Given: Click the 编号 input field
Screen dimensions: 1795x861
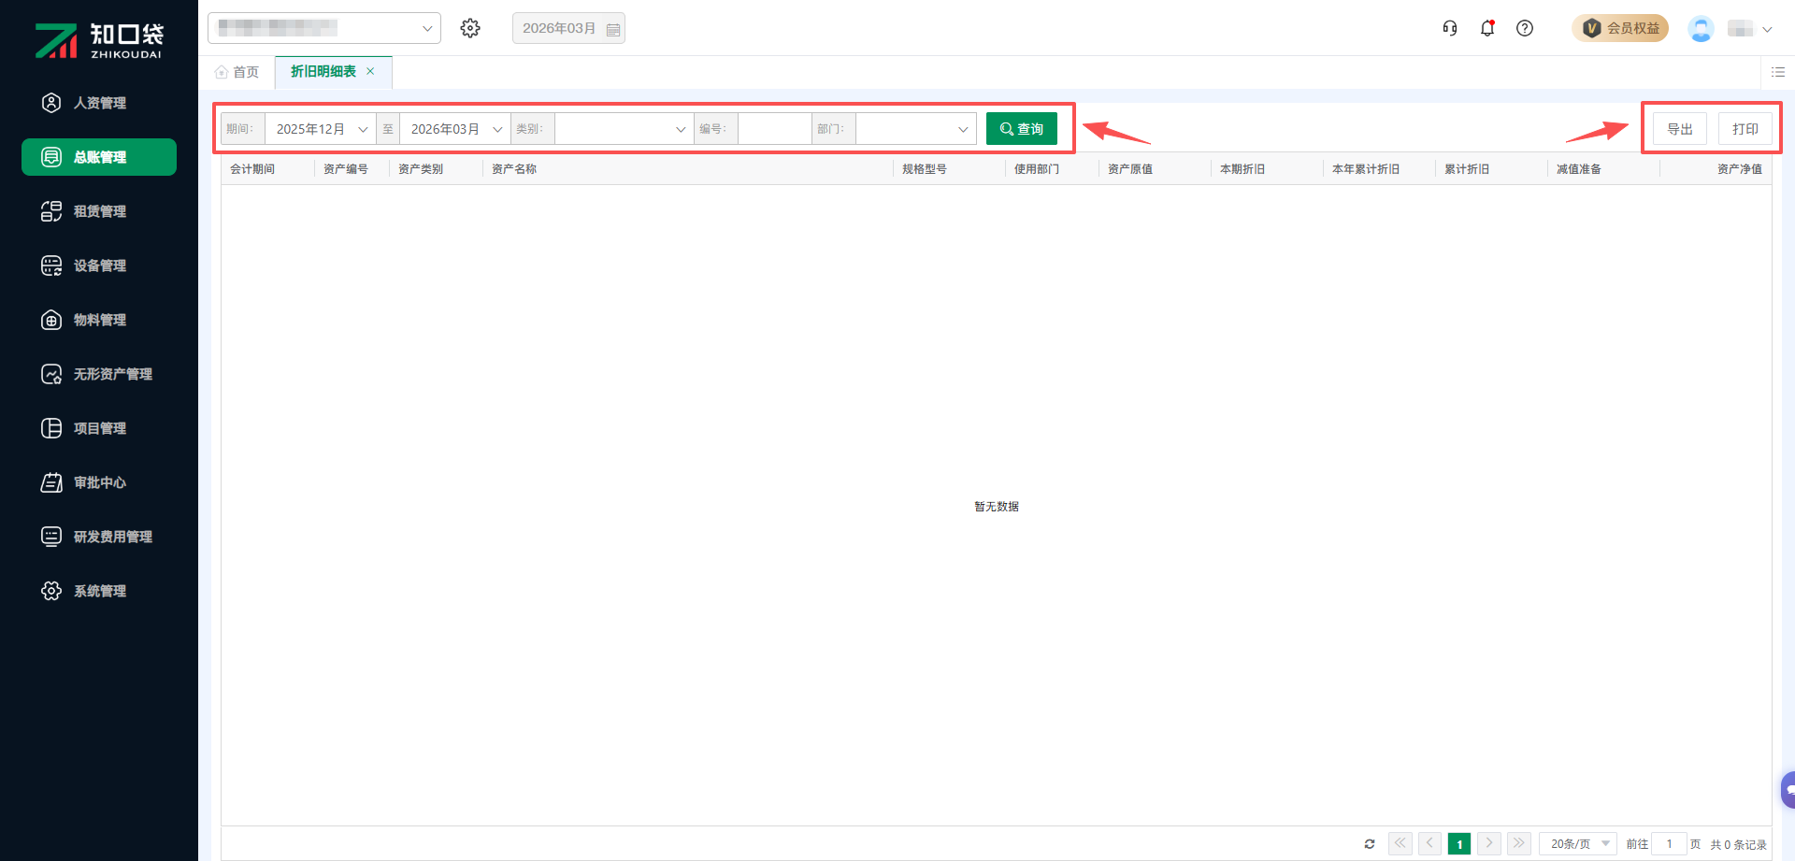Looking at the screenshot, I should click(774, 129).
